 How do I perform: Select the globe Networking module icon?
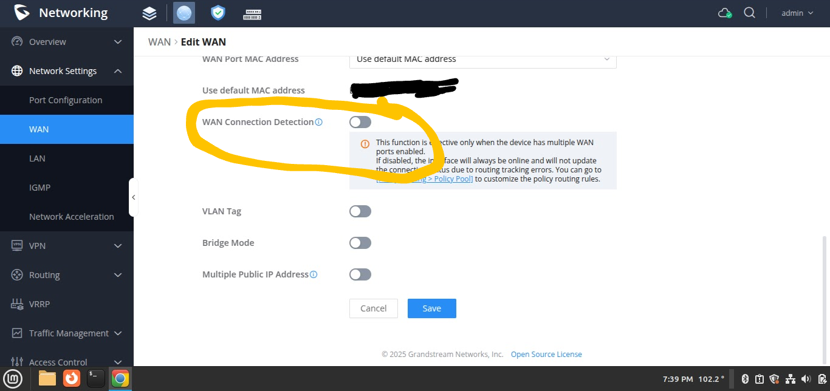coord(184,13)
